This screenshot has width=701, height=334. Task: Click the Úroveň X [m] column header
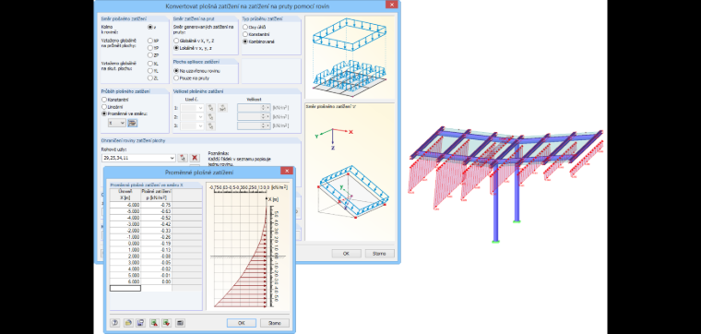click(x=125, y=195)
